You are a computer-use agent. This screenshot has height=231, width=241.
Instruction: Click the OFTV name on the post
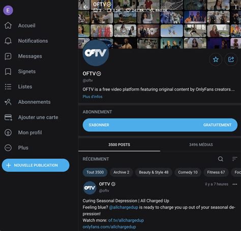tap(105, 184)
